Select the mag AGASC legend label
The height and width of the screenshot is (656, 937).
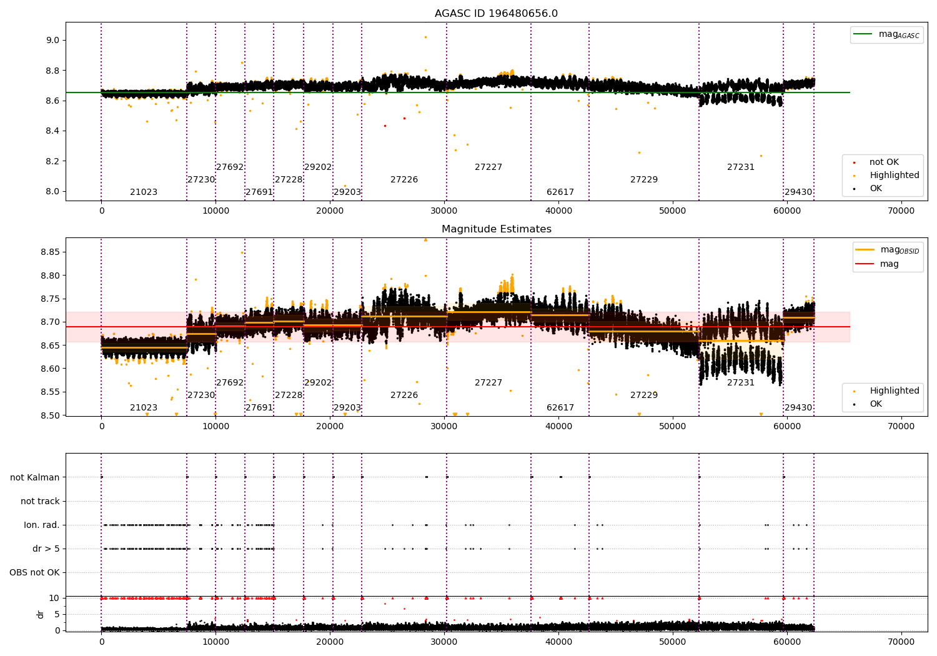coord(899,34)
